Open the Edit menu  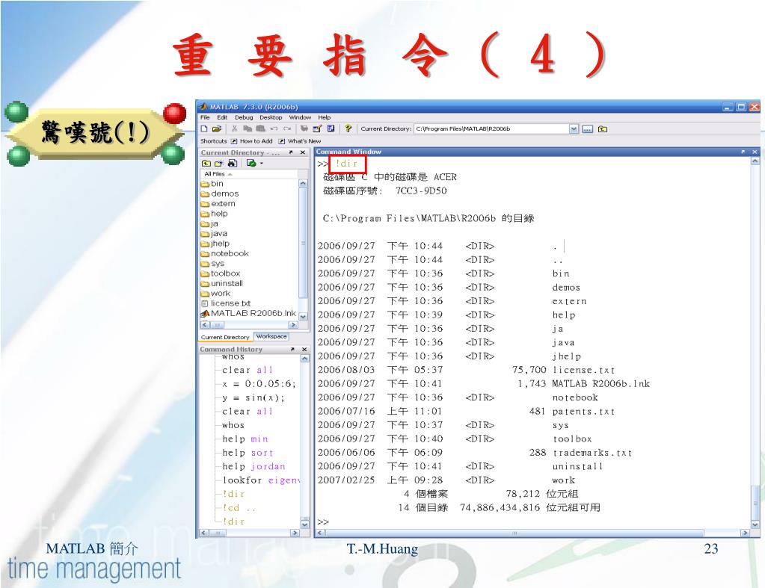pyautogui.click(x=222, y=117)
